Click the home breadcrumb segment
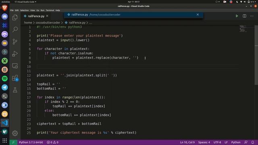The height and width of the screenshot is (145, 258). point(28,23)
